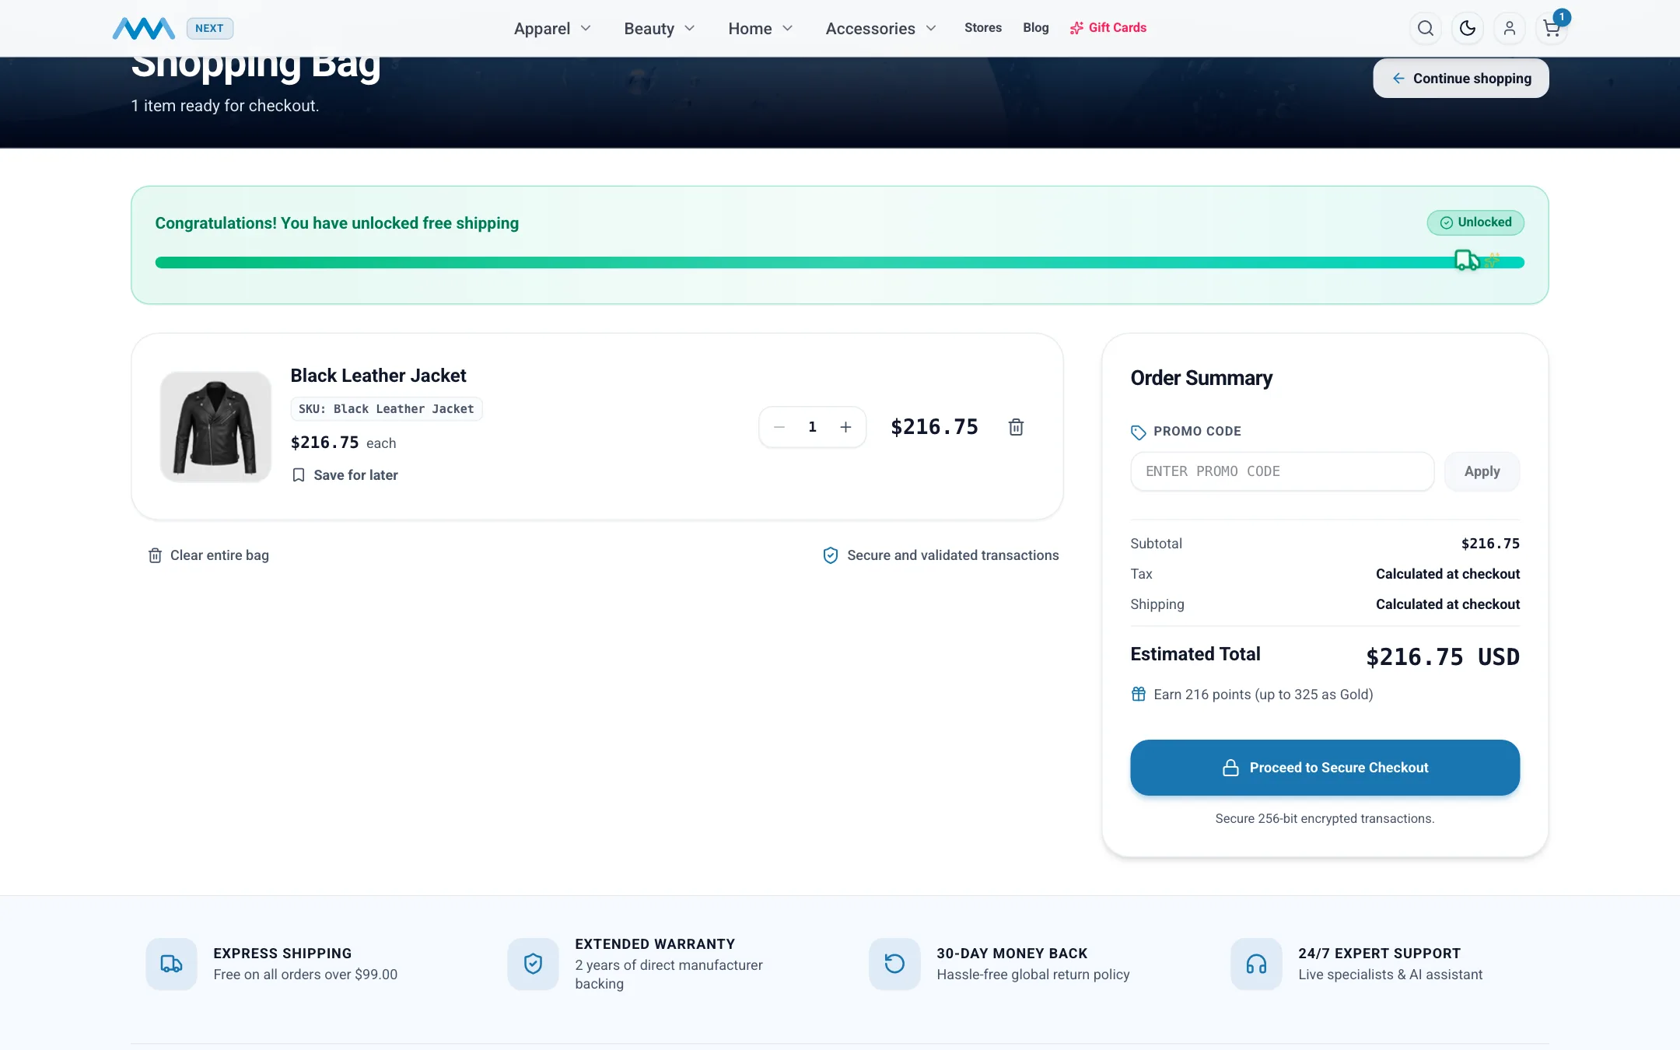1680x1050 pixels.
Task: Expand the Home menu
Action: click(x=760, y=29)
